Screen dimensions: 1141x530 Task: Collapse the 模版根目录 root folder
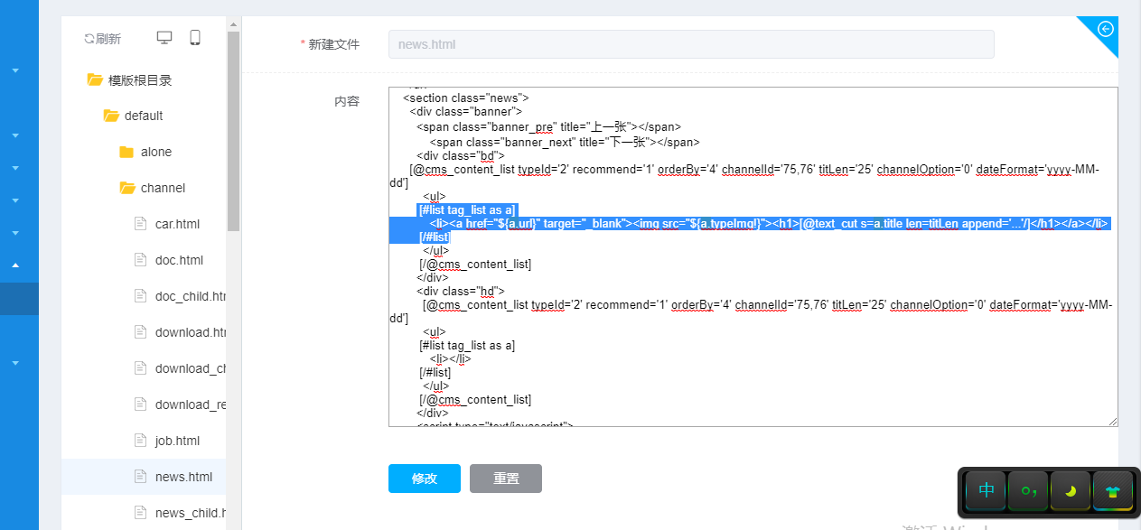(95, 79)
